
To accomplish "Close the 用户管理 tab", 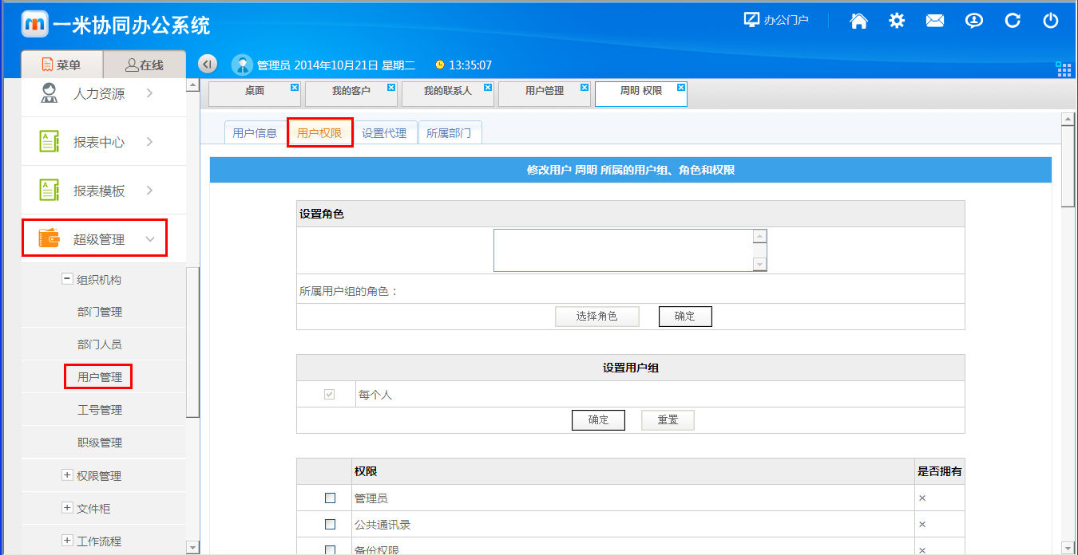I will click(584, 87).
